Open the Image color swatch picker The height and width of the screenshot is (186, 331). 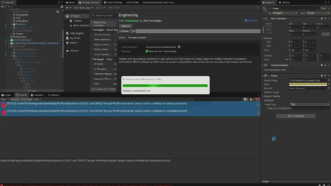308,84
